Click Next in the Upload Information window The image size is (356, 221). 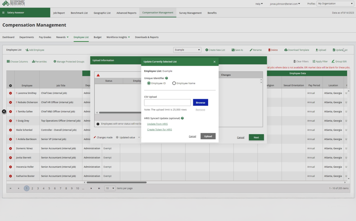tap(256, 137)
